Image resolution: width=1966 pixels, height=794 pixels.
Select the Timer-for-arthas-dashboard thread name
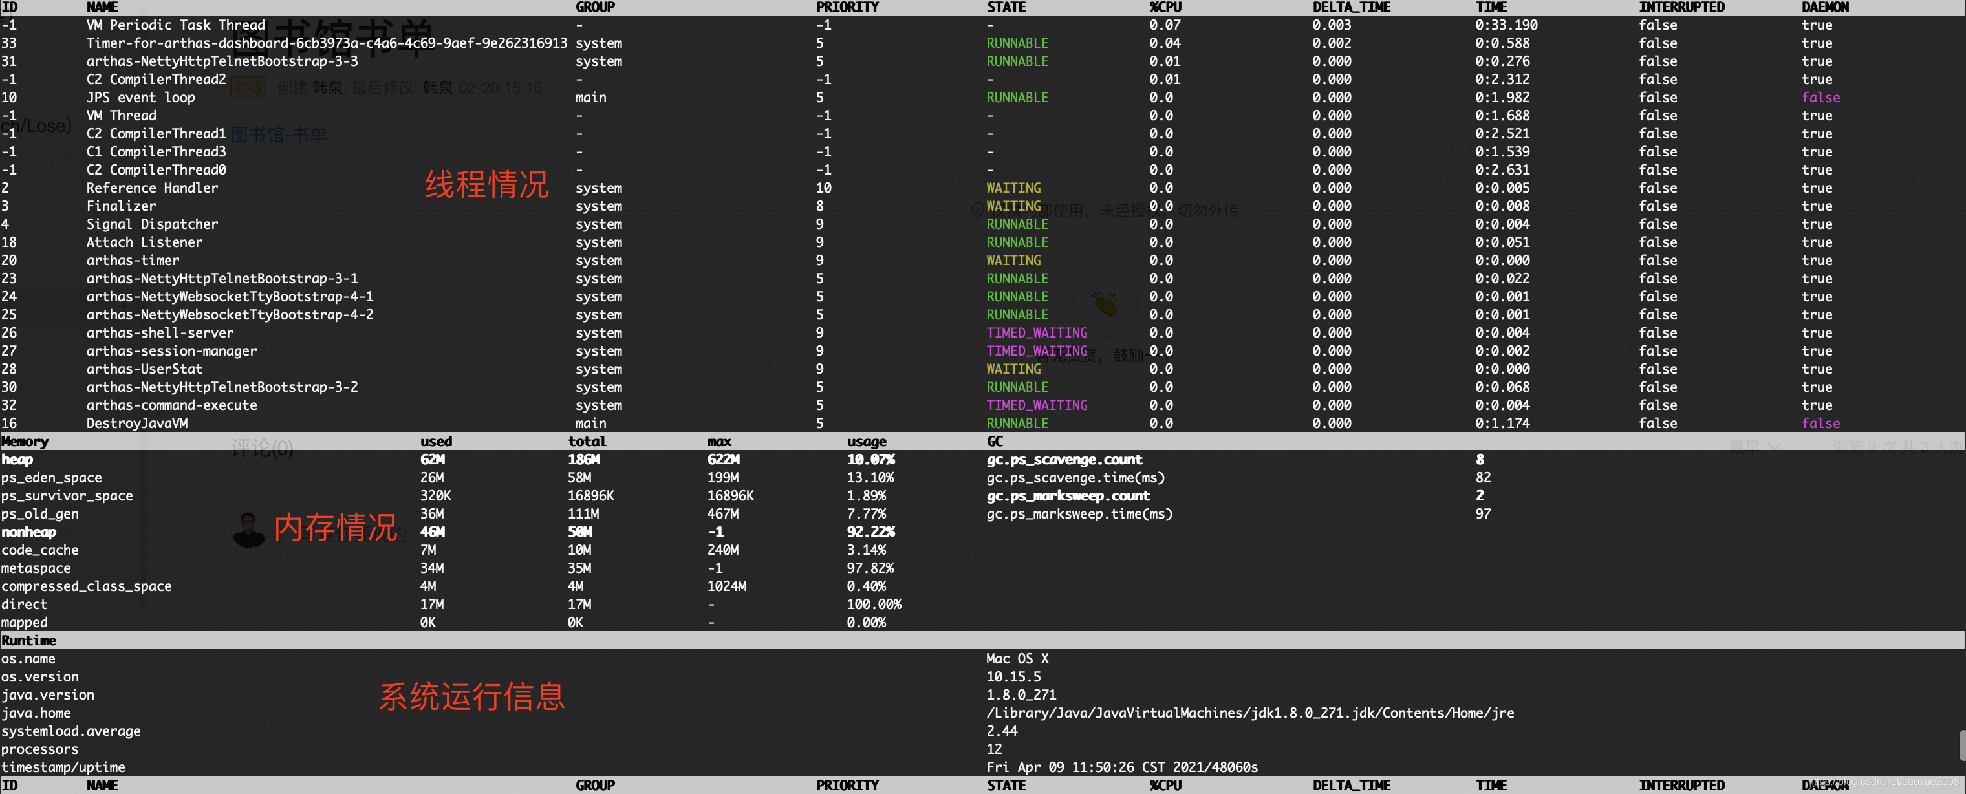point(327,43)
